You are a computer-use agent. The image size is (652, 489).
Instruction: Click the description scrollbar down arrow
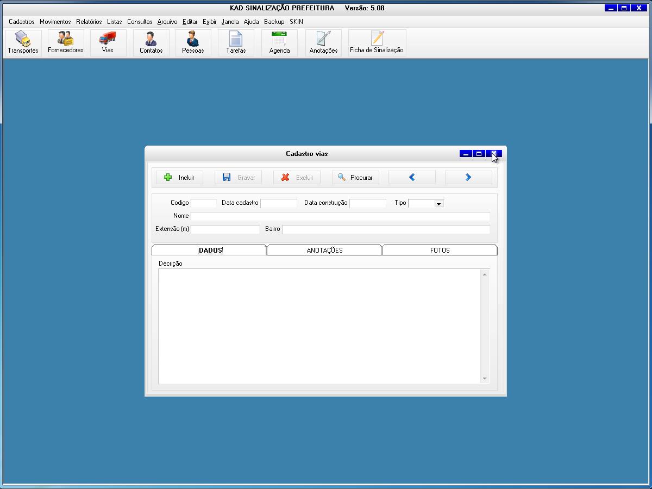(485, 379)
